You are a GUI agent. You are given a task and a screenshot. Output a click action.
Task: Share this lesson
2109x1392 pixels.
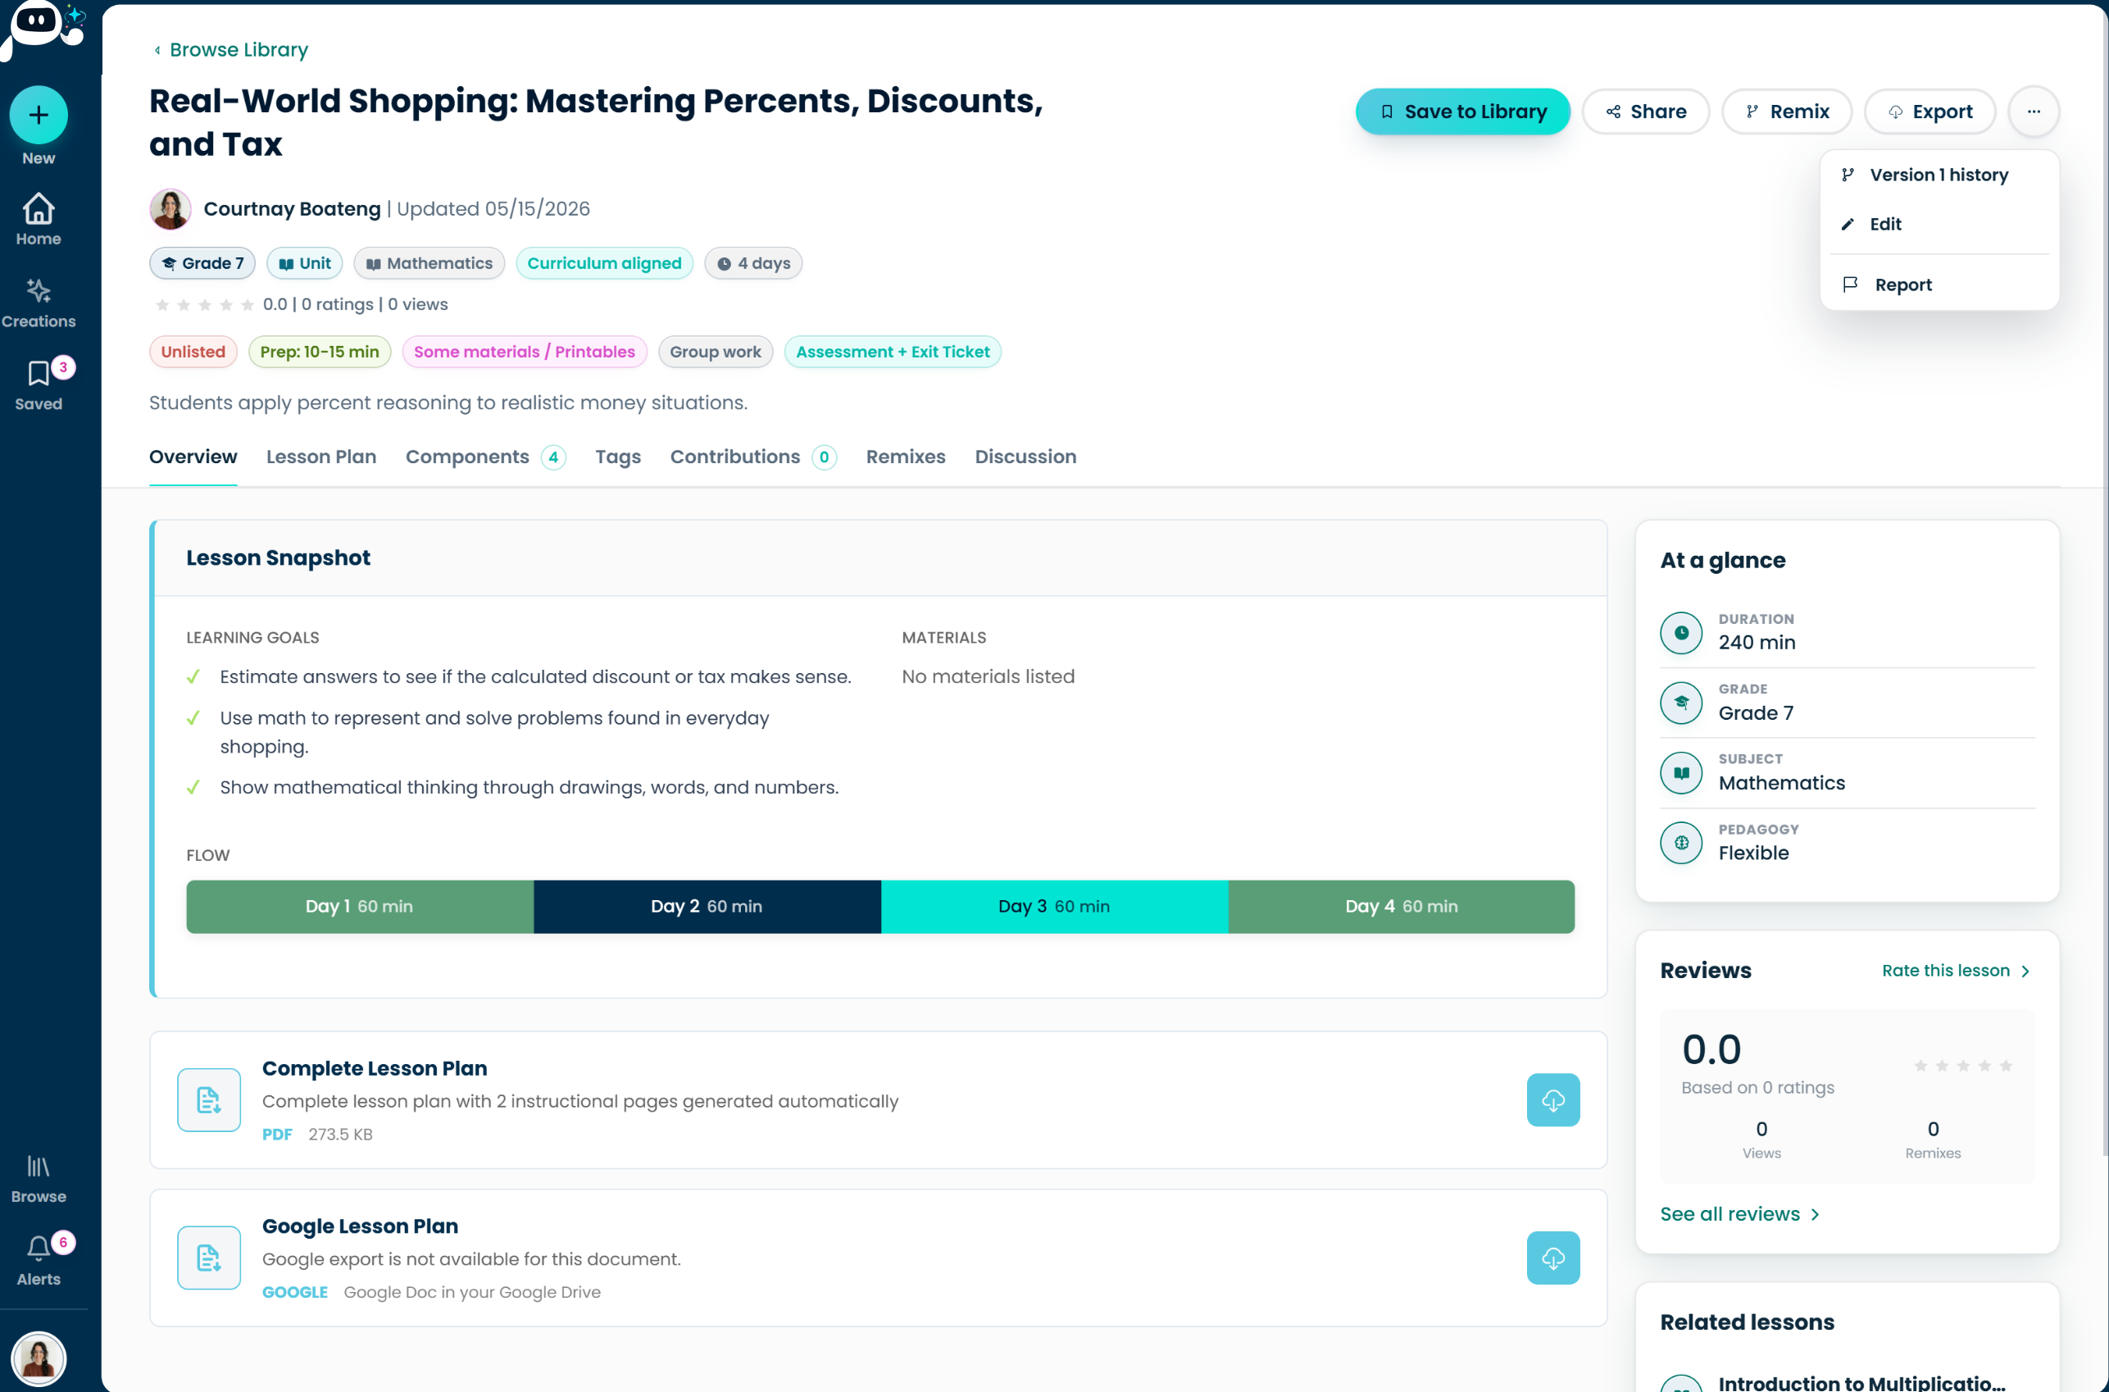[x=1645, y=111]
